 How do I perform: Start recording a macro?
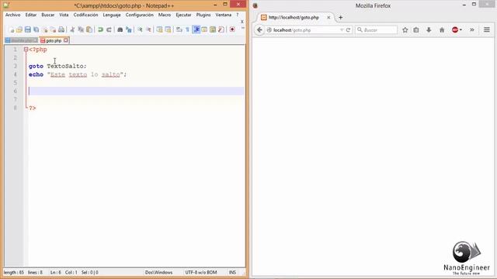coord(232,29)
